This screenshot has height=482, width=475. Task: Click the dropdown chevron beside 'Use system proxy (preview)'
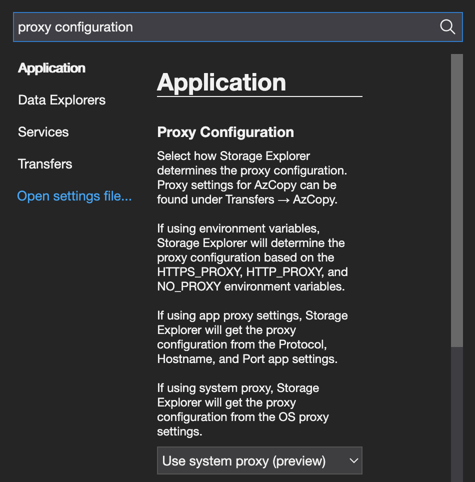(x=354, y=460)
